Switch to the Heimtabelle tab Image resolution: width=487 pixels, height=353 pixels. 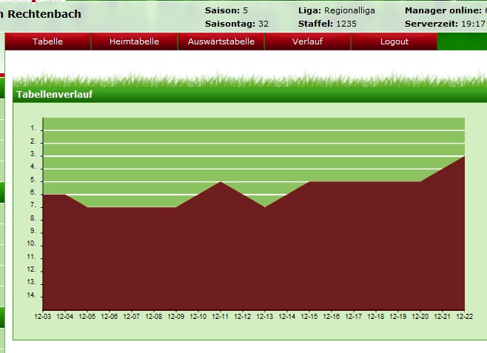(134, 41)
